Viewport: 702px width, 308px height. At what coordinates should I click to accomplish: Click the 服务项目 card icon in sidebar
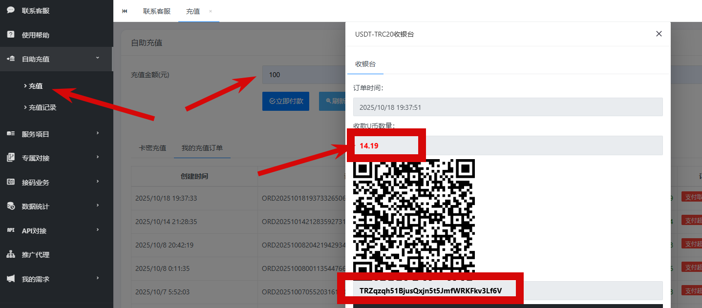click(x=11, y=134)
